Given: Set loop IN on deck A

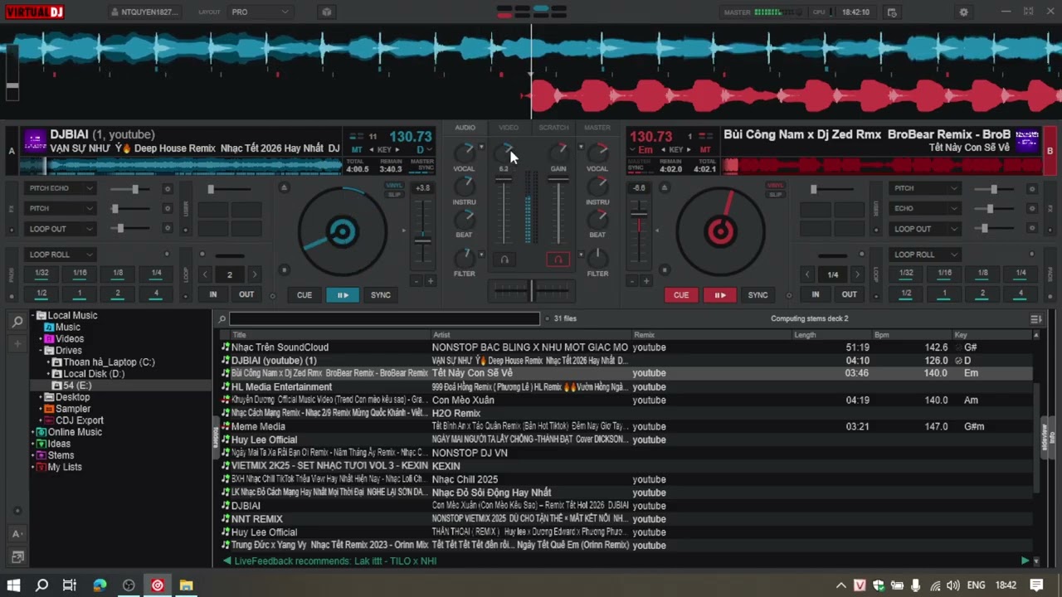Looking at the screenshot, I should click(213, 294).
